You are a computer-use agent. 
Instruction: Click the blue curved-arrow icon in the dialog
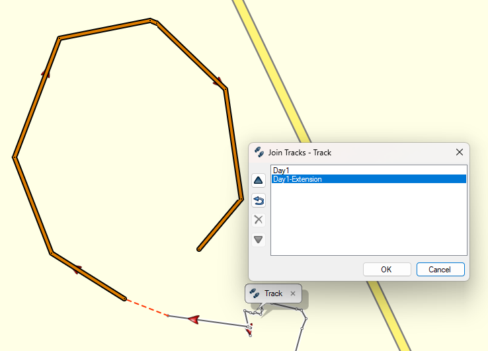[x=259, y=200]
